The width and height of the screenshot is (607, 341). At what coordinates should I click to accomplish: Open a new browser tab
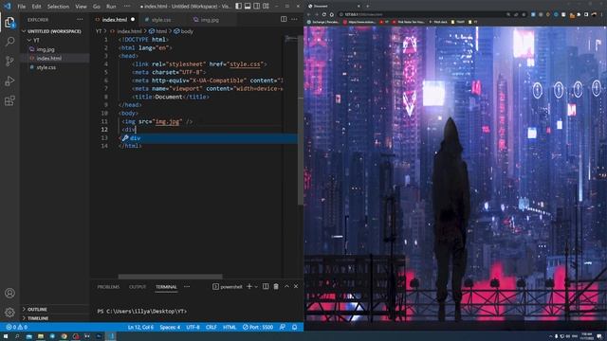click(367, 7)
